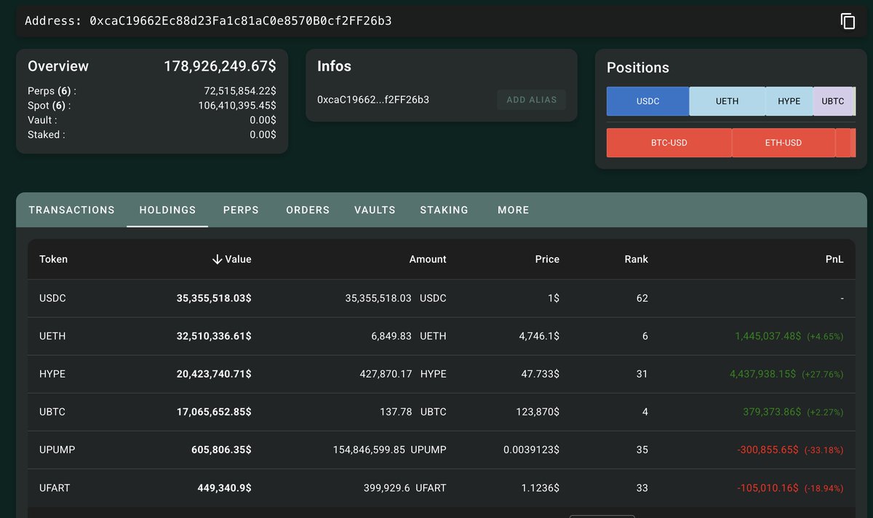Click the Add Alias button

click(531, 100)
